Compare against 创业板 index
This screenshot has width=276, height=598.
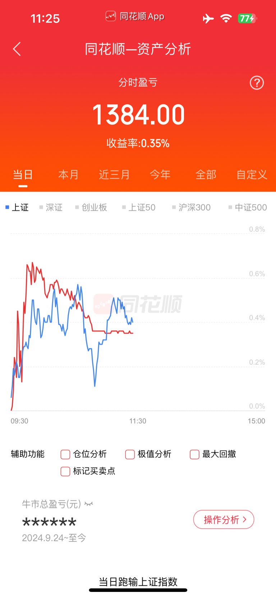click(91, 207)
